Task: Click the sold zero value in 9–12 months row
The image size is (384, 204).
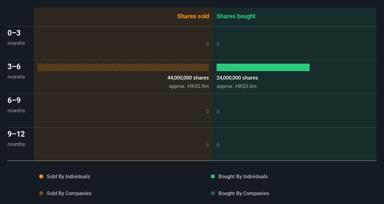Action: (208, 145)
